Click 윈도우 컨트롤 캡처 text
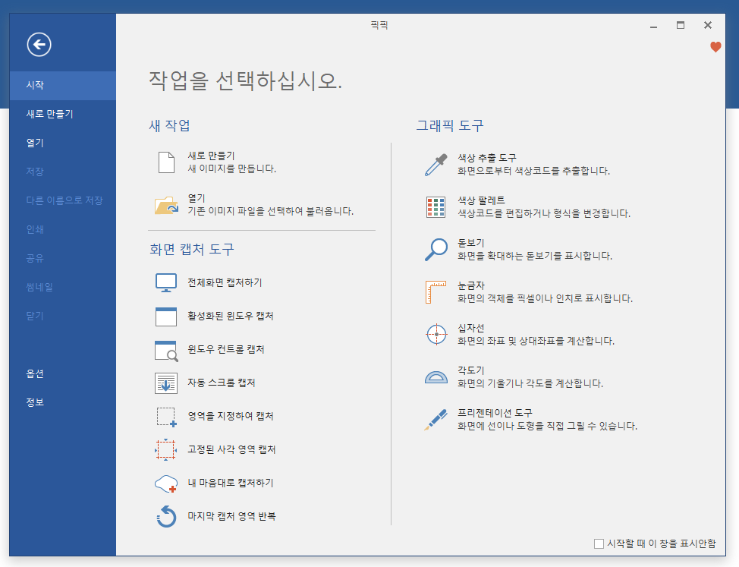The image size is (739, 567). click(x=226, y=349)
